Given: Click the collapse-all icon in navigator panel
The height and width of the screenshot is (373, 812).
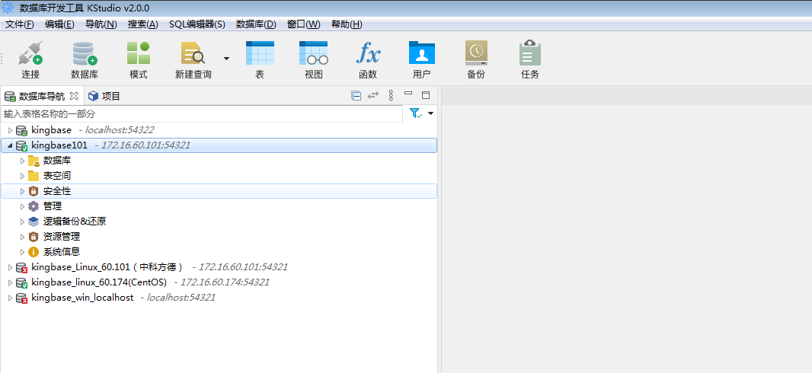Looking at the screenshot, I should [x=356, y=96].
